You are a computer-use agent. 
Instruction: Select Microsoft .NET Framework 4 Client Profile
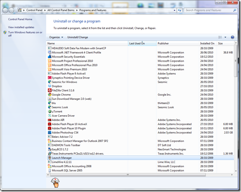click(140, 52)
